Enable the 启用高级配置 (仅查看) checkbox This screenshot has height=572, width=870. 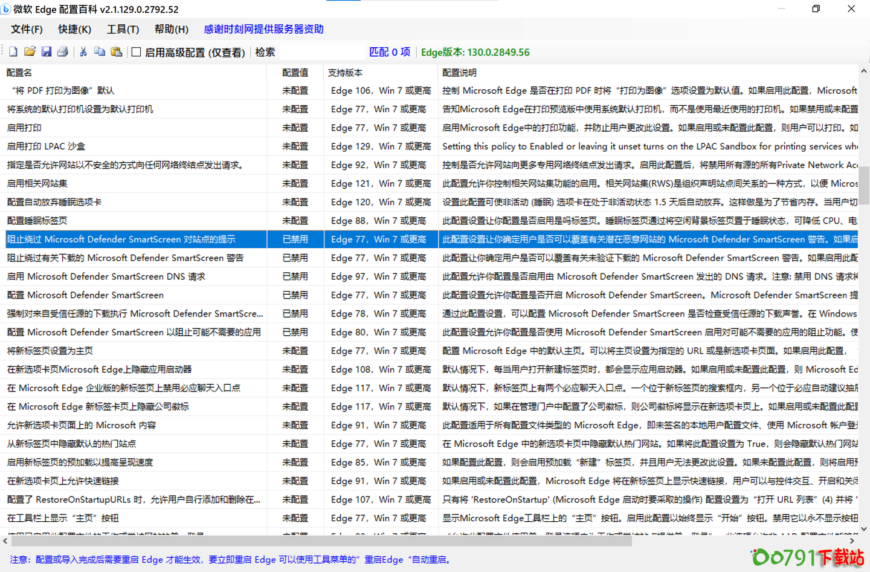click(137, 52)
